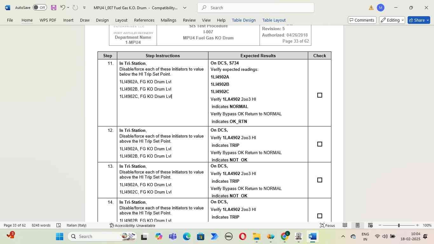
Task: Switch to Table Design tab
Action: click(x=244, y=20)
